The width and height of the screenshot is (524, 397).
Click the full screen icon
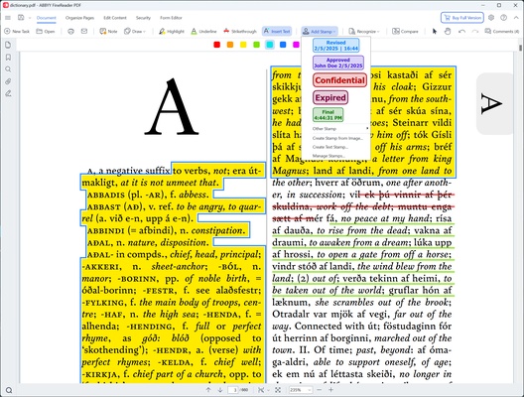(278, 390)
